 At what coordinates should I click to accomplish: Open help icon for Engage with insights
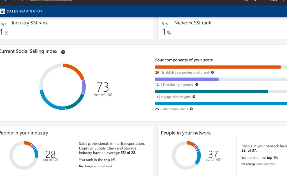(x=194, y=97)
